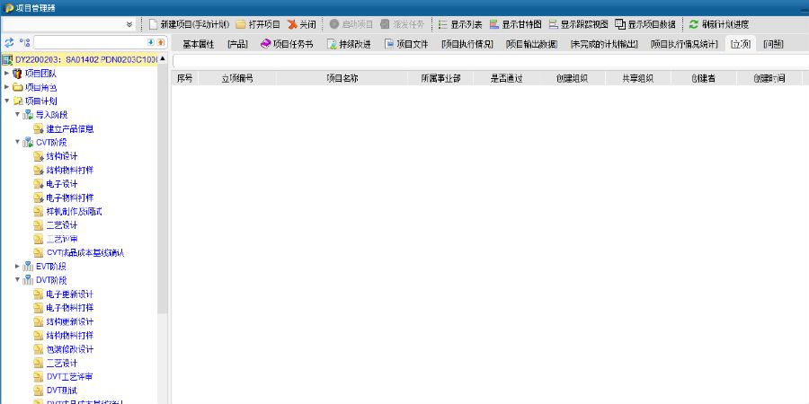Select DVT工艺评审 in the tree
This screenshot has width=809, height=404.
click(x=69, y=377)
